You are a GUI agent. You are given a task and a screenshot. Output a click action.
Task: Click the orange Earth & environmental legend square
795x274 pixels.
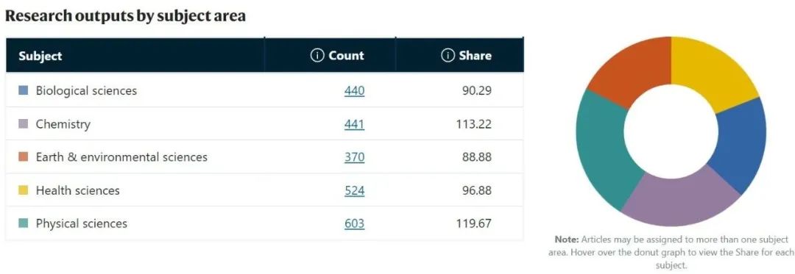[x=24, y=157]
